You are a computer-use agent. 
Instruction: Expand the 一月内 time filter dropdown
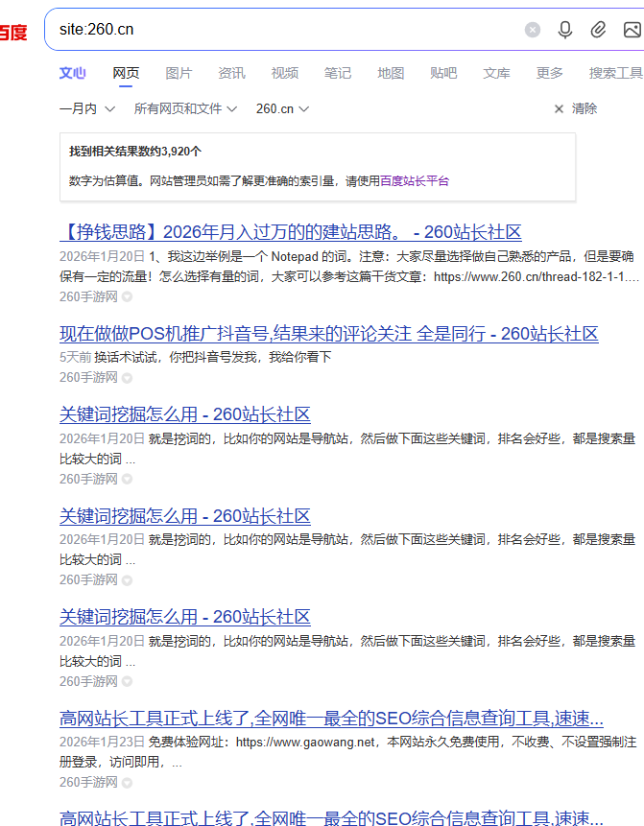[87, 109]
